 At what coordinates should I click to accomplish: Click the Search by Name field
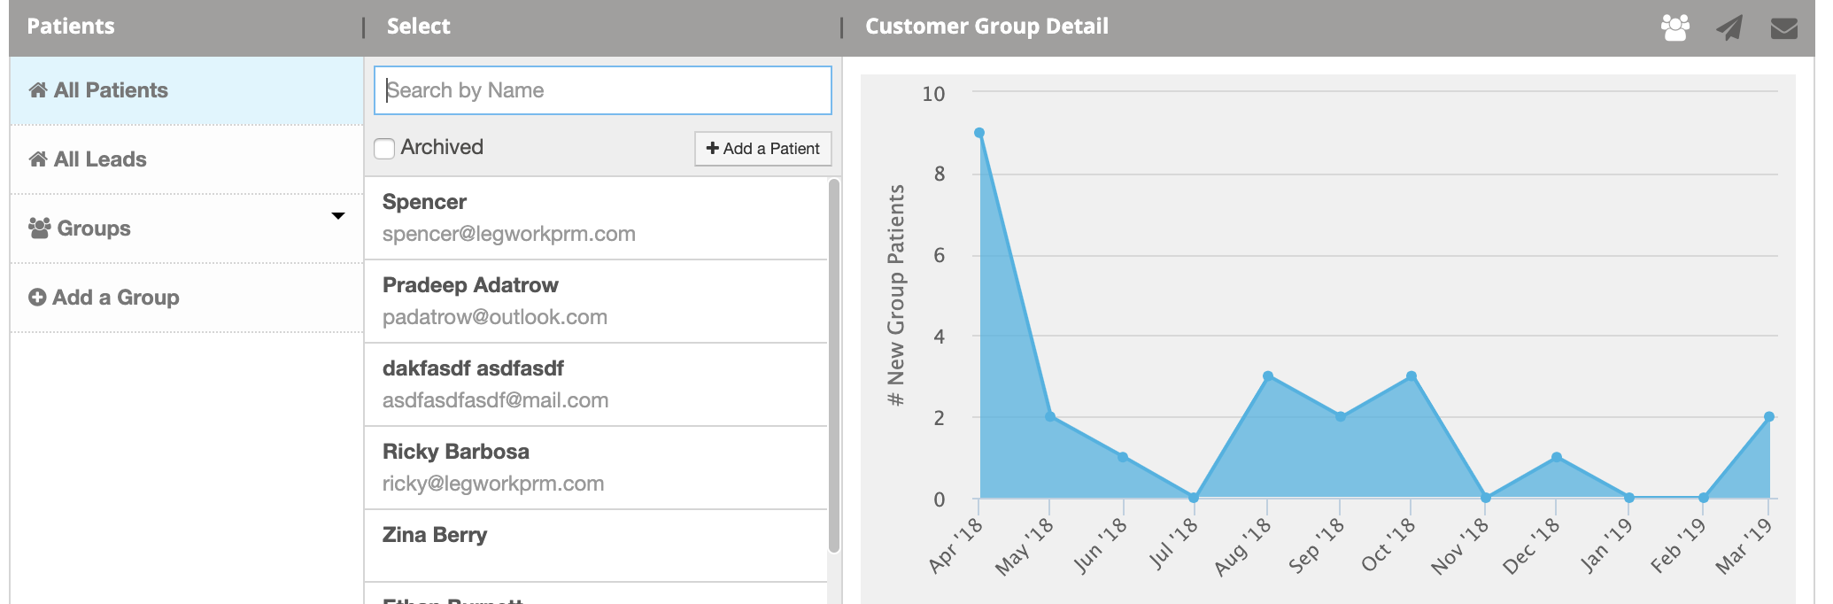pos(603,90)
